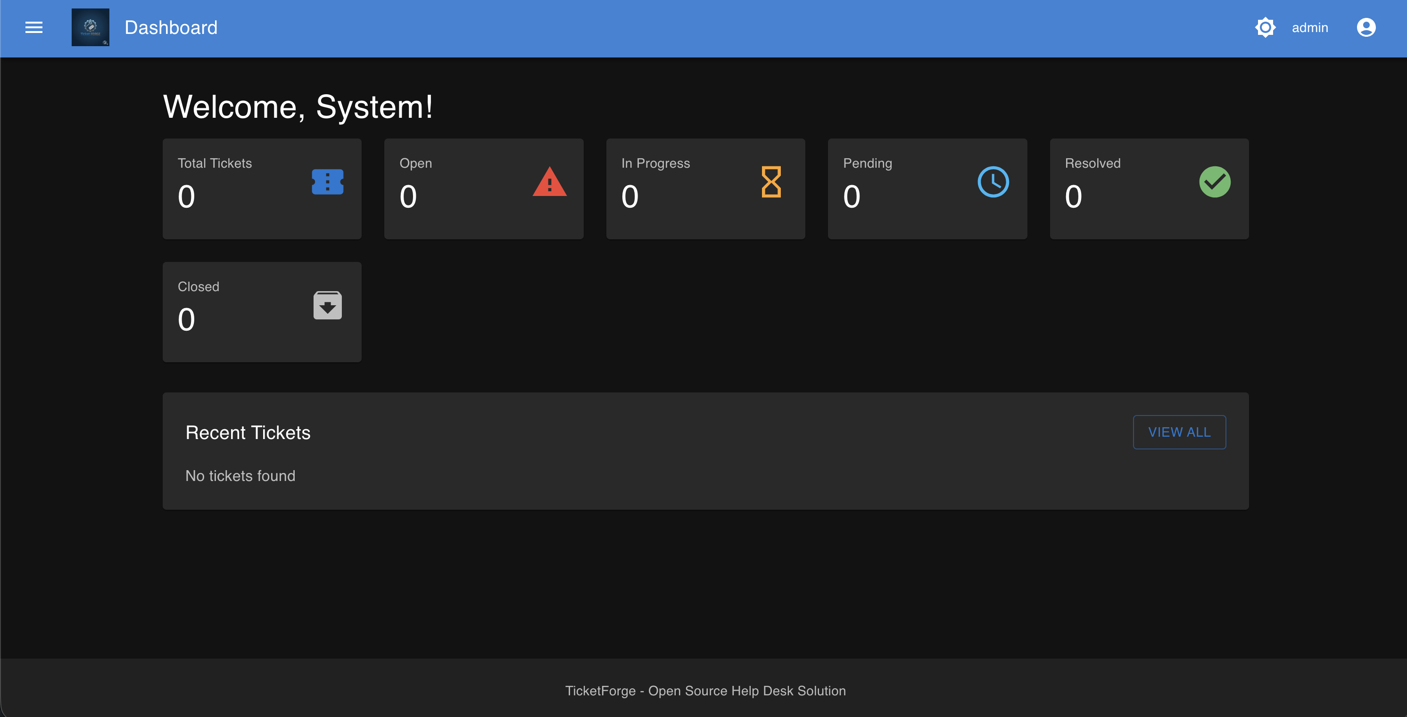Open the hamburger navigation menu
Viewport: 1407px width, 717px height.
click(34, 27)
